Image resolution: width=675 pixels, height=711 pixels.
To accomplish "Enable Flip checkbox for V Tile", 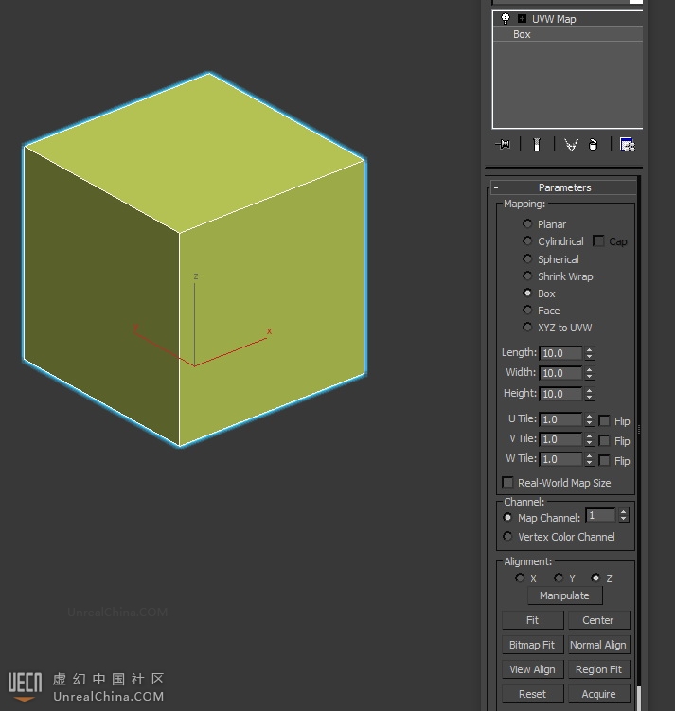I will [x=604, y=440].
